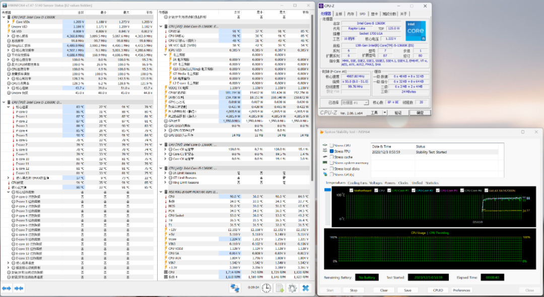Switch to the Cooling Fans tab
544x297 pixels.
point(357,183)
